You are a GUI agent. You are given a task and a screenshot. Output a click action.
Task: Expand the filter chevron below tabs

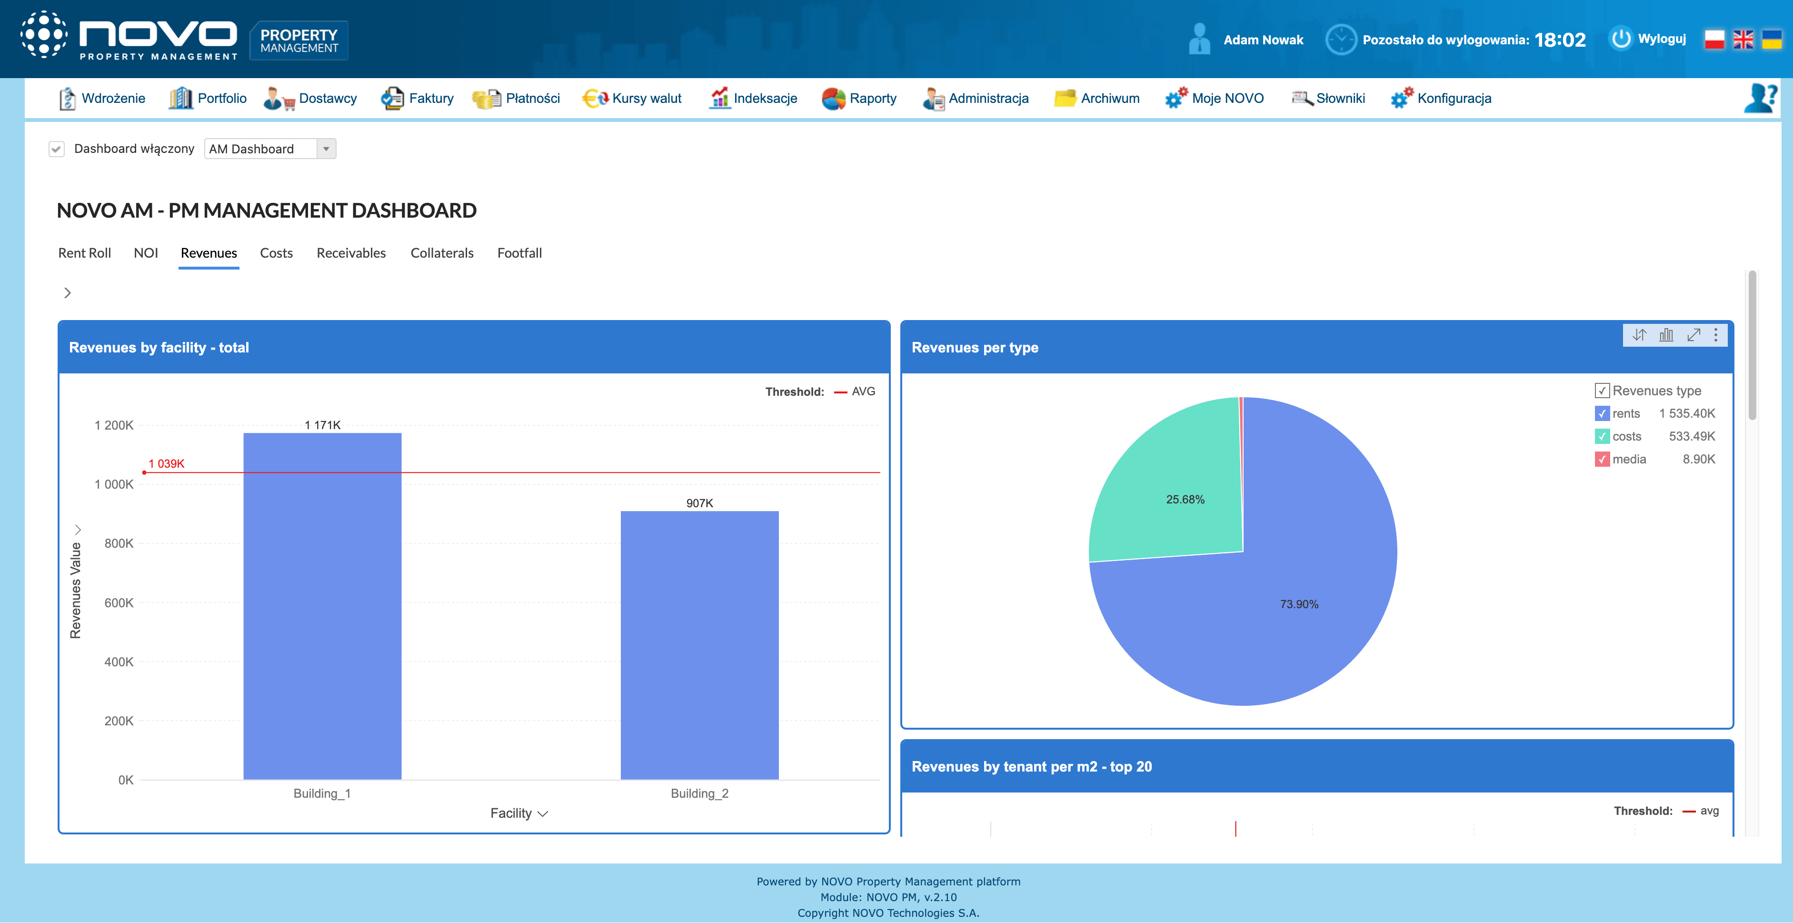[x=68, y=293]
